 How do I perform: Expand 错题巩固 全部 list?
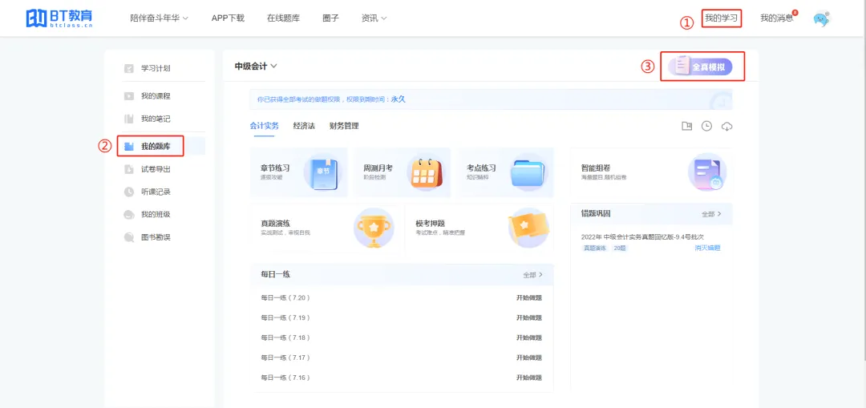[711, 214]
